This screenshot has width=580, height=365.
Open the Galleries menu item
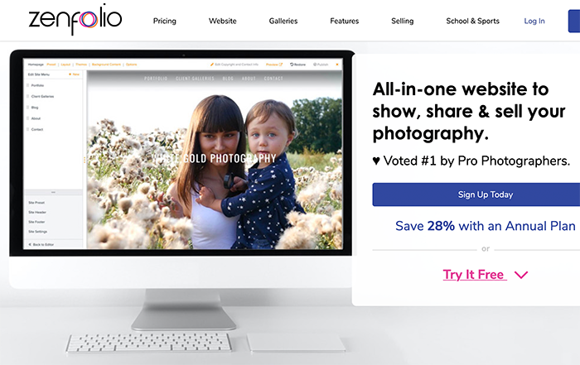[x=283, y=21]
